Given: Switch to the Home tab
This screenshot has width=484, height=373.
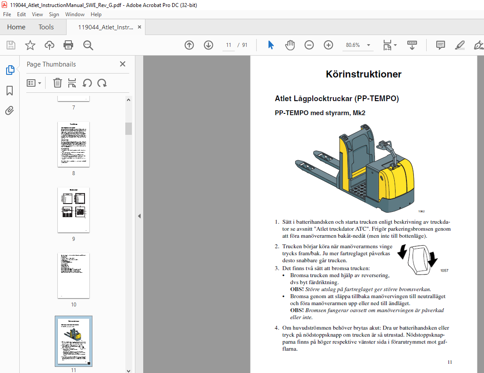Looking at the screenshot, I should click(x=16, y=27).
